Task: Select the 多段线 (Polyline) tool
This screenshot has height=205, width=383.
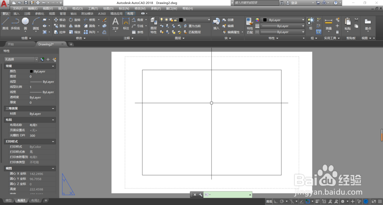Action: (15, 23)
